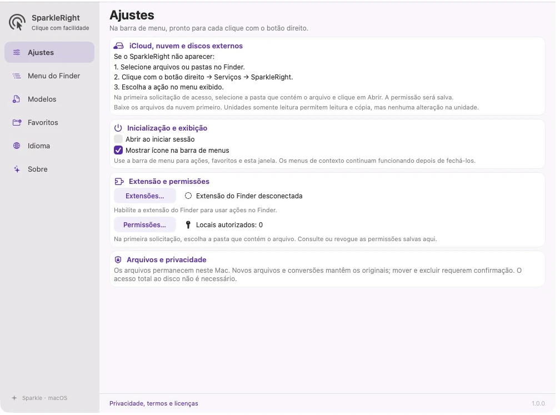This screenshot has height=415, width=560.
Task: Click the hint Habilite a extensão do Finder
Action: pyautogui.click(x=196, y=210)
